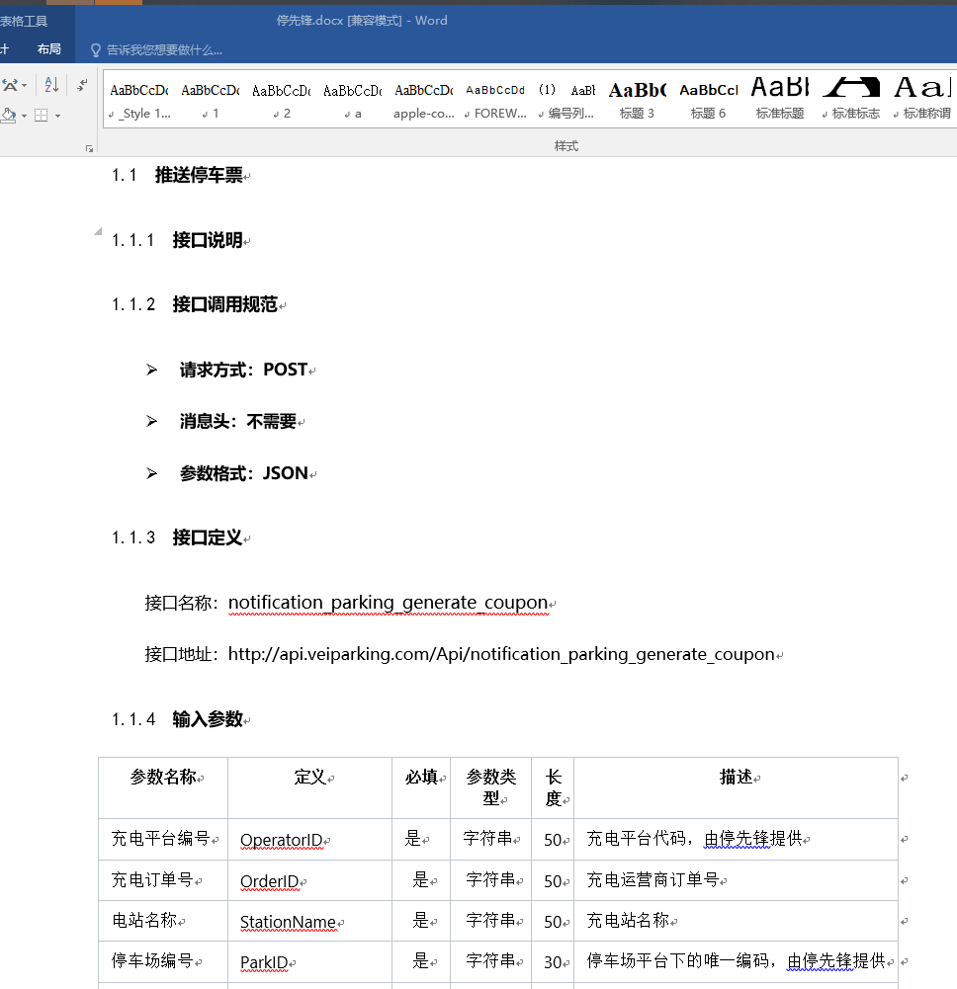Image resolution: width=957 pixels, height=989 pixels.
Task: Apply the style named 2
Action: click(282, 101)
